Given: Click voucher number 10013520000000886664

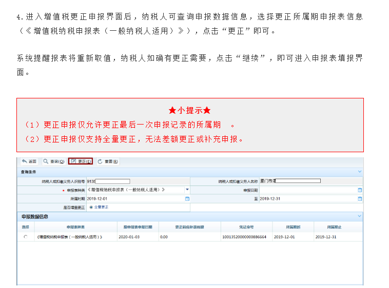Looking at the screenshot, I should [x=244, y=237].
